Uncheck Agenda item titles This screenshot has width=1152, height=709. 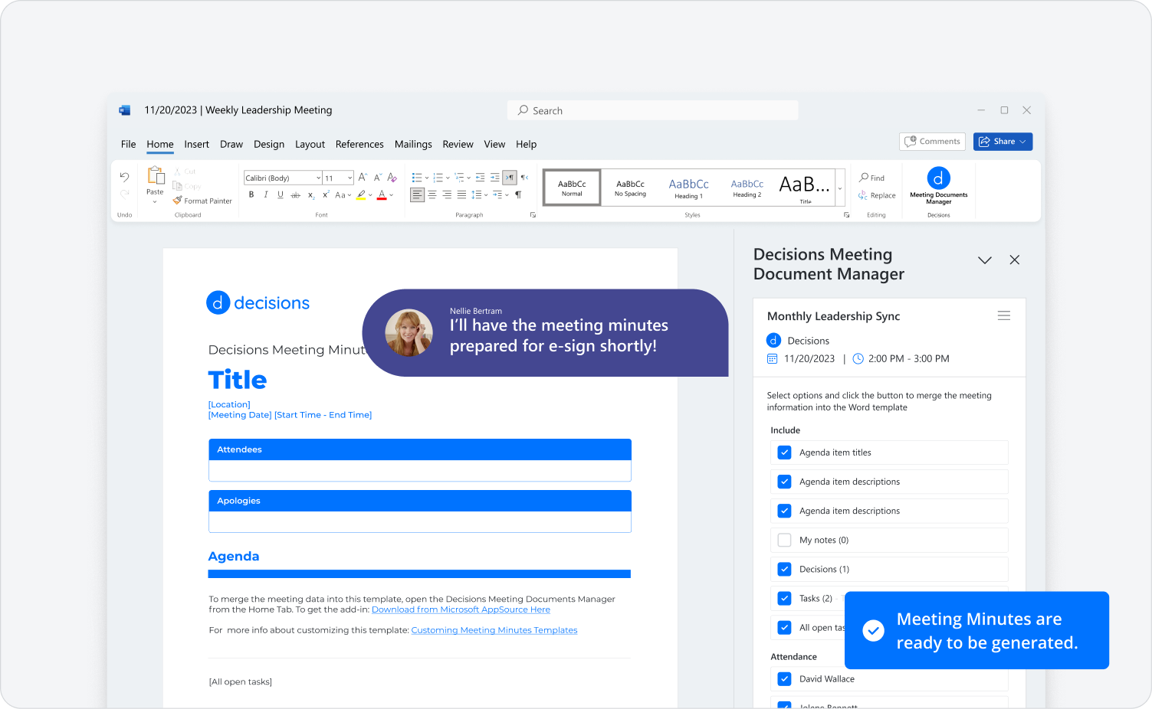pos(784,453)
